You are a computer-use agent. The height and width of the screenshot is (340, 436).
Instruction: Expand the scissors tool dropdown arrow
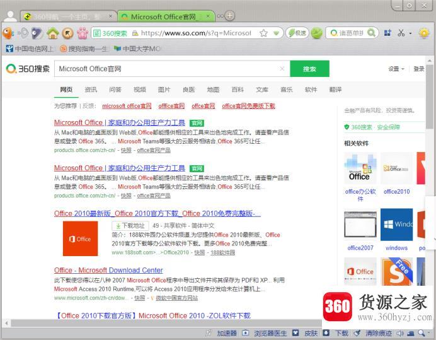[x=410, y=33]
